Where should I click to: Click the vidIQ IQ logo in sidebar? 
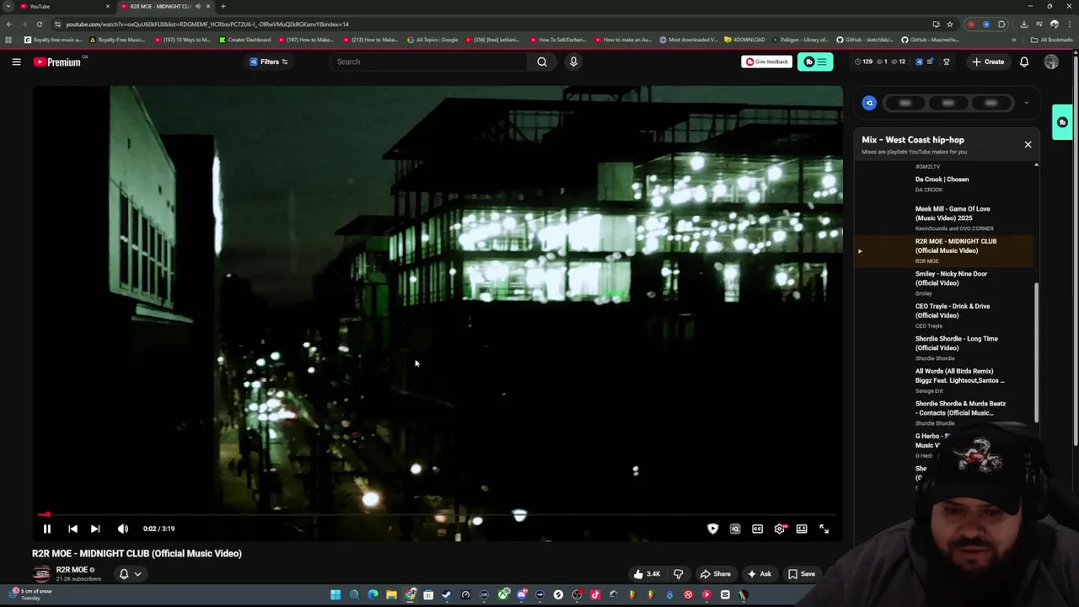869,103
